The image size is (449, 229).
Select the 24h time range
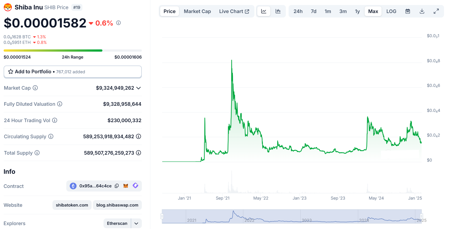(x=298, y=11)
